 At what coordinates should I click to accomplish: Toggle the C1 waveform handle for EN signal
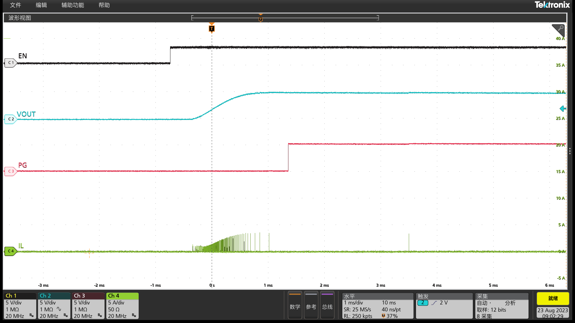pyautogui.click(x=10, y=63)
